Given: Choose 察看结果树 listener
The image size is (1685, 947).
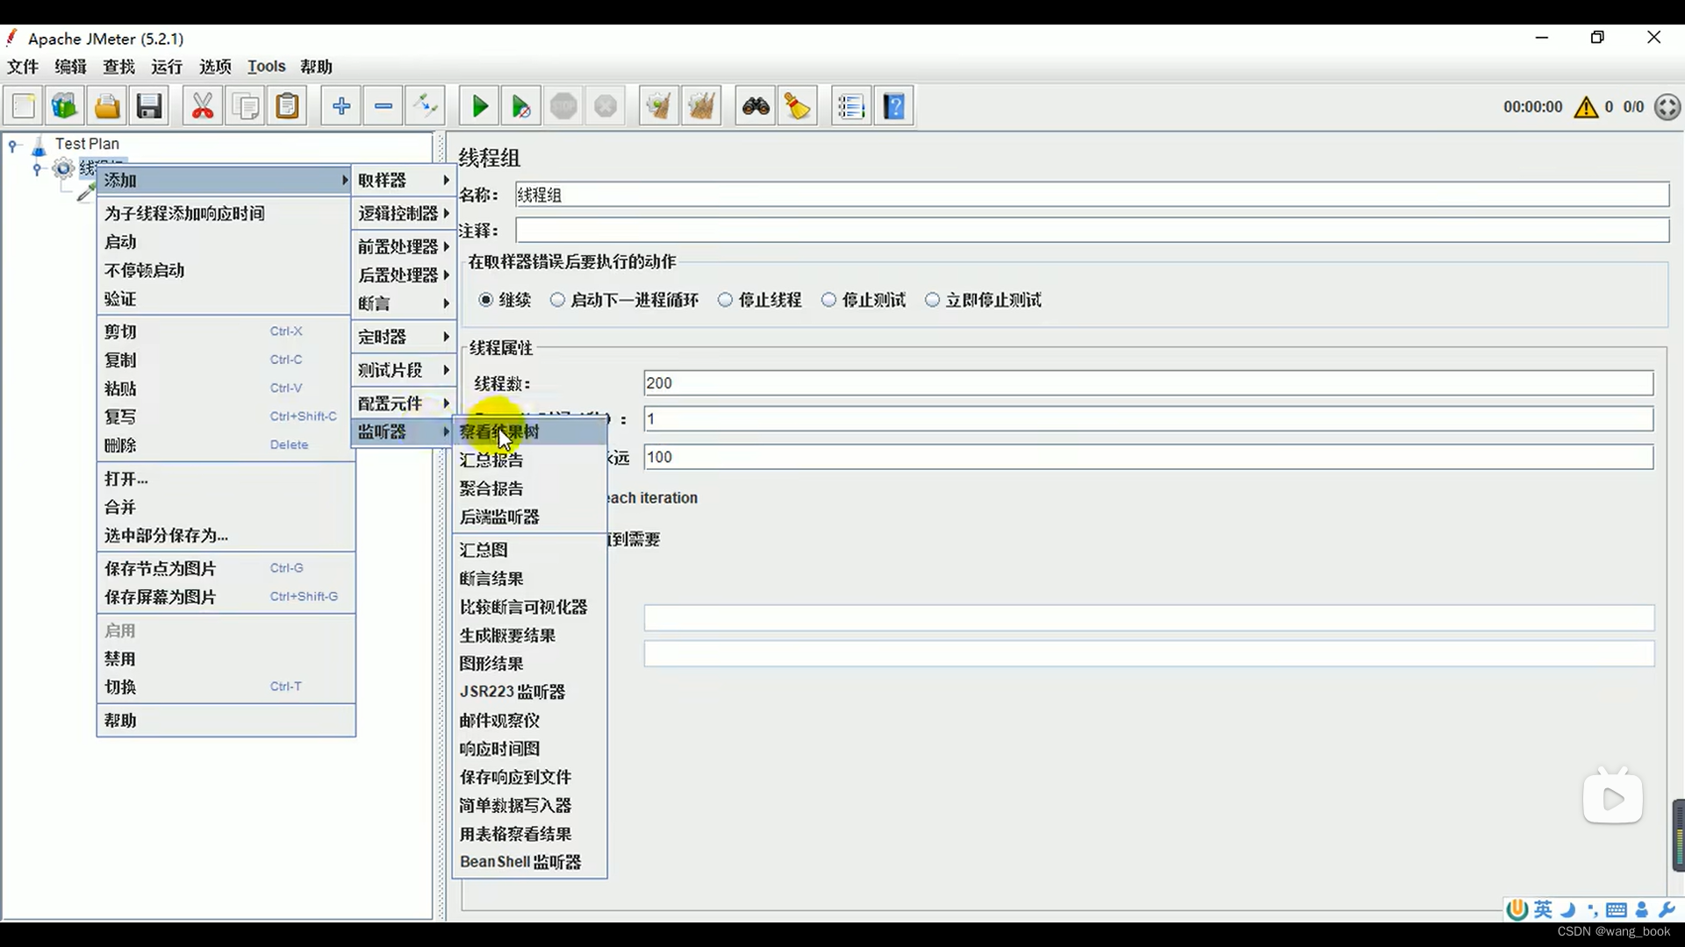Looking at the screenshot, I should 529,431.
